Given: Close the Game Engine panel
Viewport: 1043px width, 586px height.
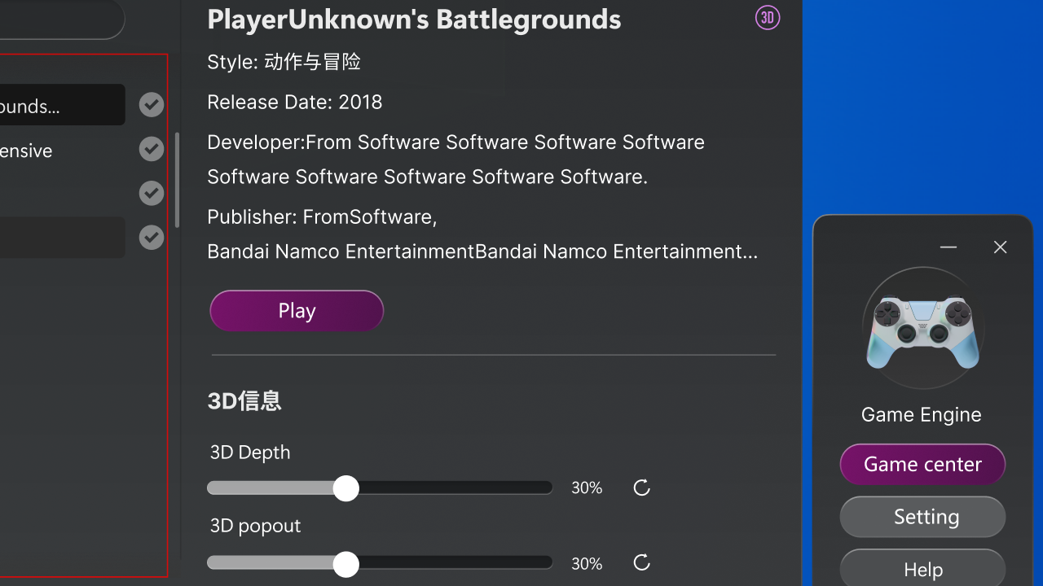Looking at the screenshot, I should click(1000, 247).
